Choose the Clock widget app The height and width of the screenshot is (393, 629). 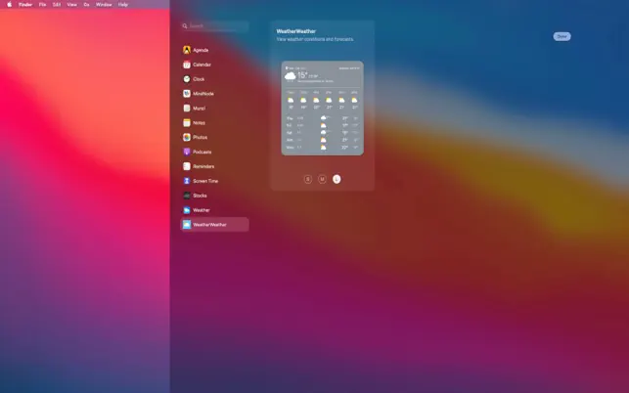(199, 79)
